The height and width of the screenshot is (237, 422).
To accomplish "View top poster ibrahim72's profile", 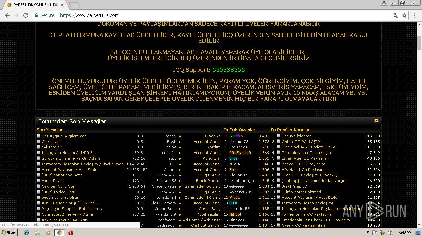I will coord(239,142).
